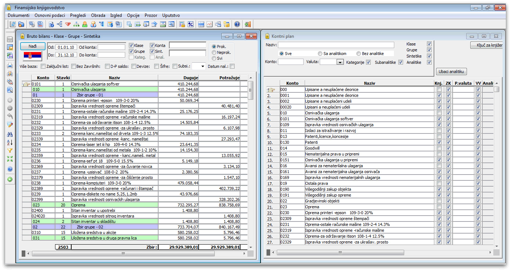Open the Obrada menu

click(x=98, y=15)
